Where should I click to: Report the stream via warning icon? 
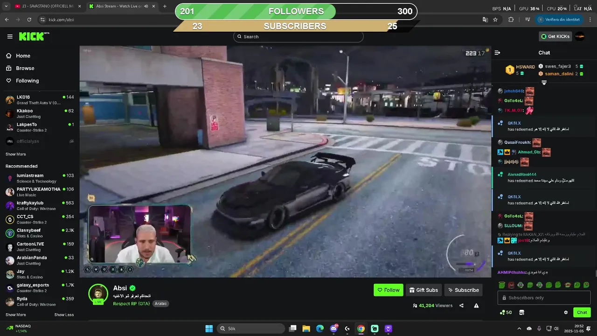tap(476, 306)
